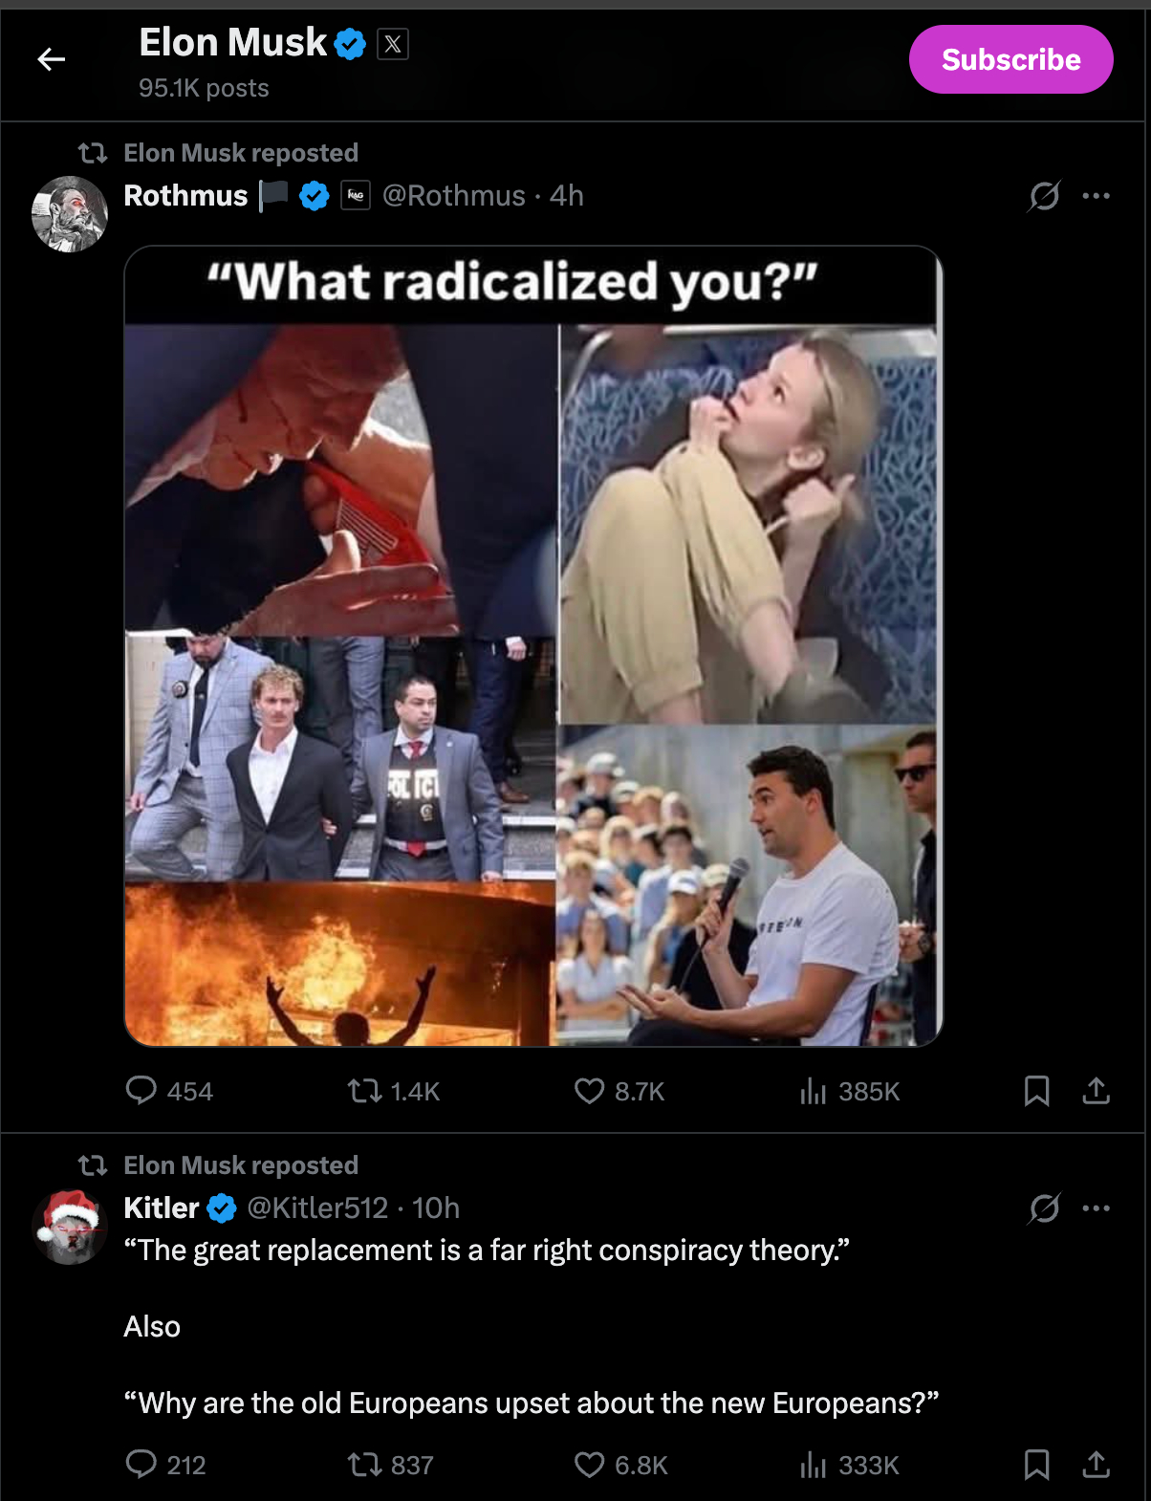
Task: Open Grok icon on Kitler post
Action: tap(1044, 1208)
